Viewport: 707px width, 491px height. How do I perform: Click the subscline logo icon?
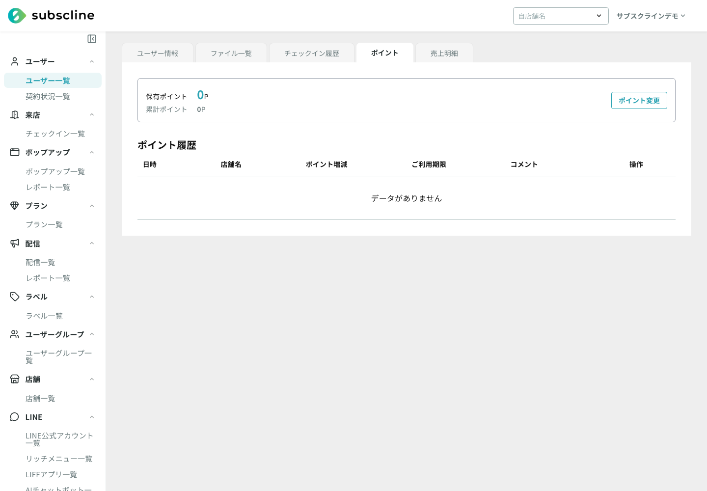(17, 16)
